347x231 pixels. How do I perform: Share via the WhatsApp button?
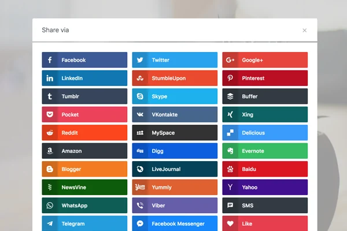[84, 206]
